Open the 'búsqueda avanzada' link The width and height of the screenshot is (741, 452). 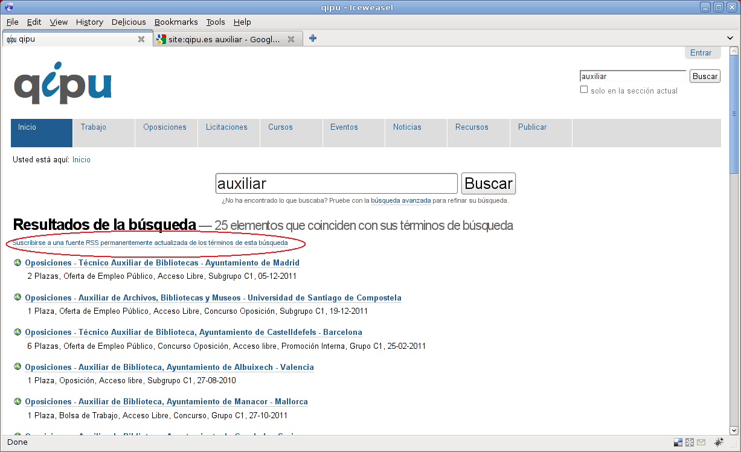pyautogui.click(x=401, y=200)
